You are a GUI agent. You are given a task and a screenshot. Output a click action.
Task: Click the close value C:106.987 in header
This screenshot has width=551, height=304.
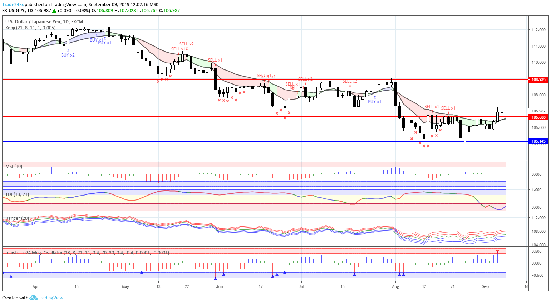169,11
